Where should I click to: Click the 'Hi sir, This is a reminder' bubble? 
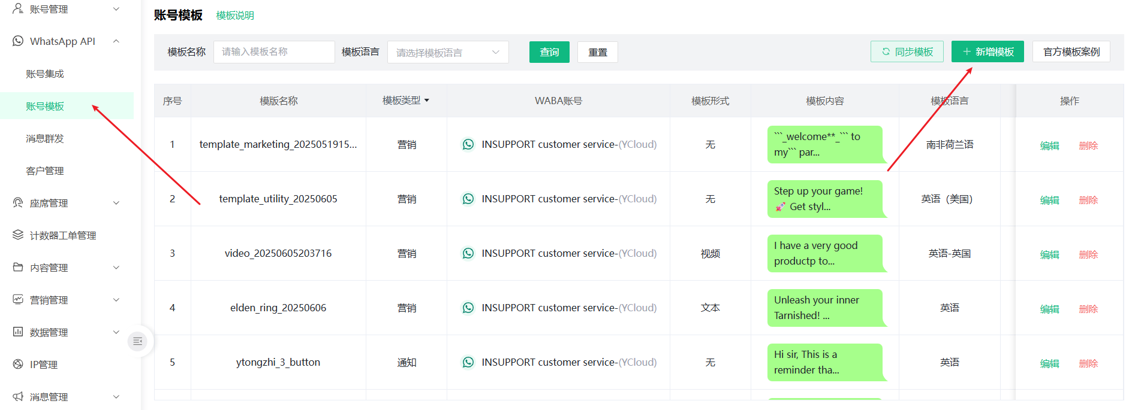click(x=826, y=362)
